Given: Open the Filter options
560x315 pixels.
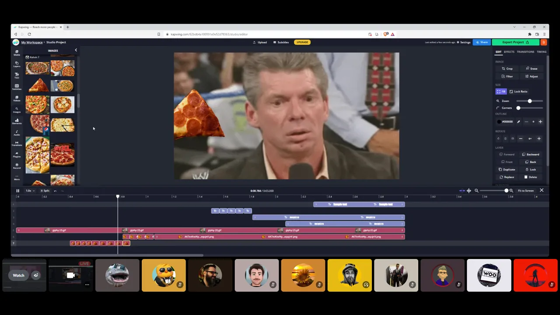Looking at the screenshot, I should [507, 77].
